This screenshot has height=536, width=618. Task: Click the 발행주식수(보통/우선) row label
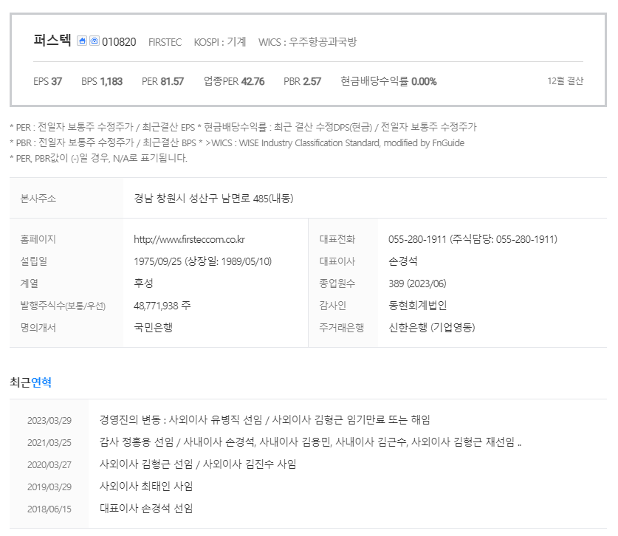coord(63,306)
